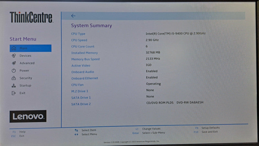Click the up-down arrows Select Item icon

coord(76,130)
